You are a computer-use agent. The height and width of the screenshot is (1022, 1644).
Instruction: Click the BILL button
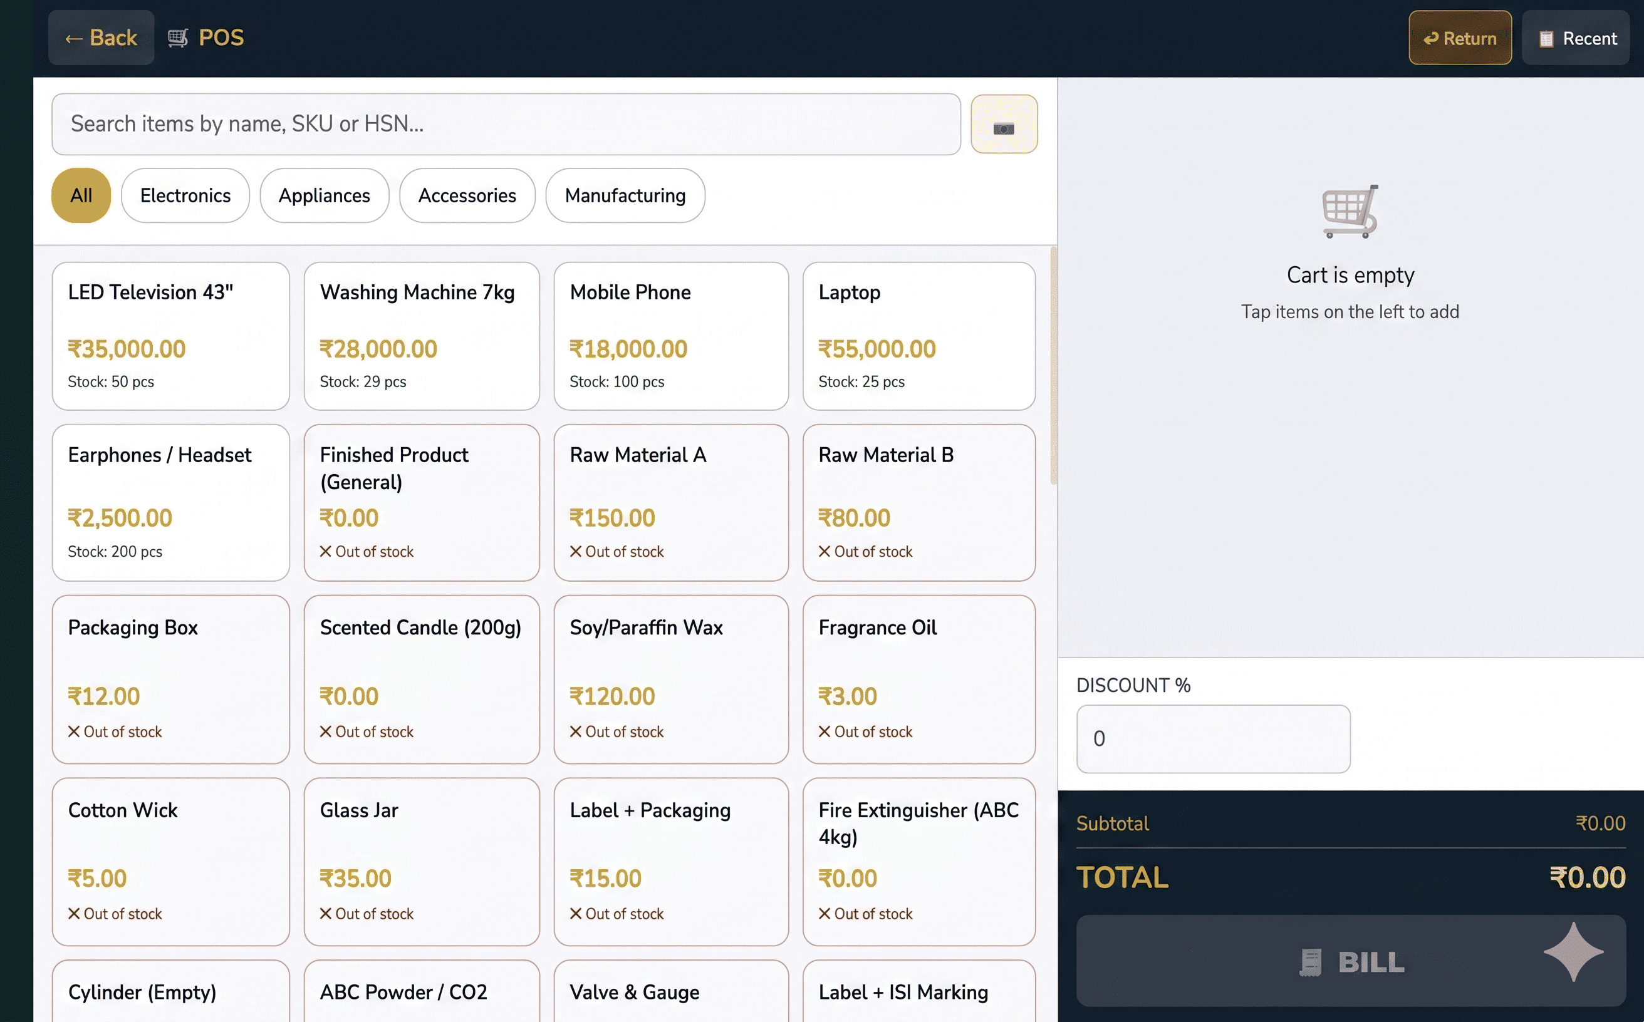click(1351, 961)
